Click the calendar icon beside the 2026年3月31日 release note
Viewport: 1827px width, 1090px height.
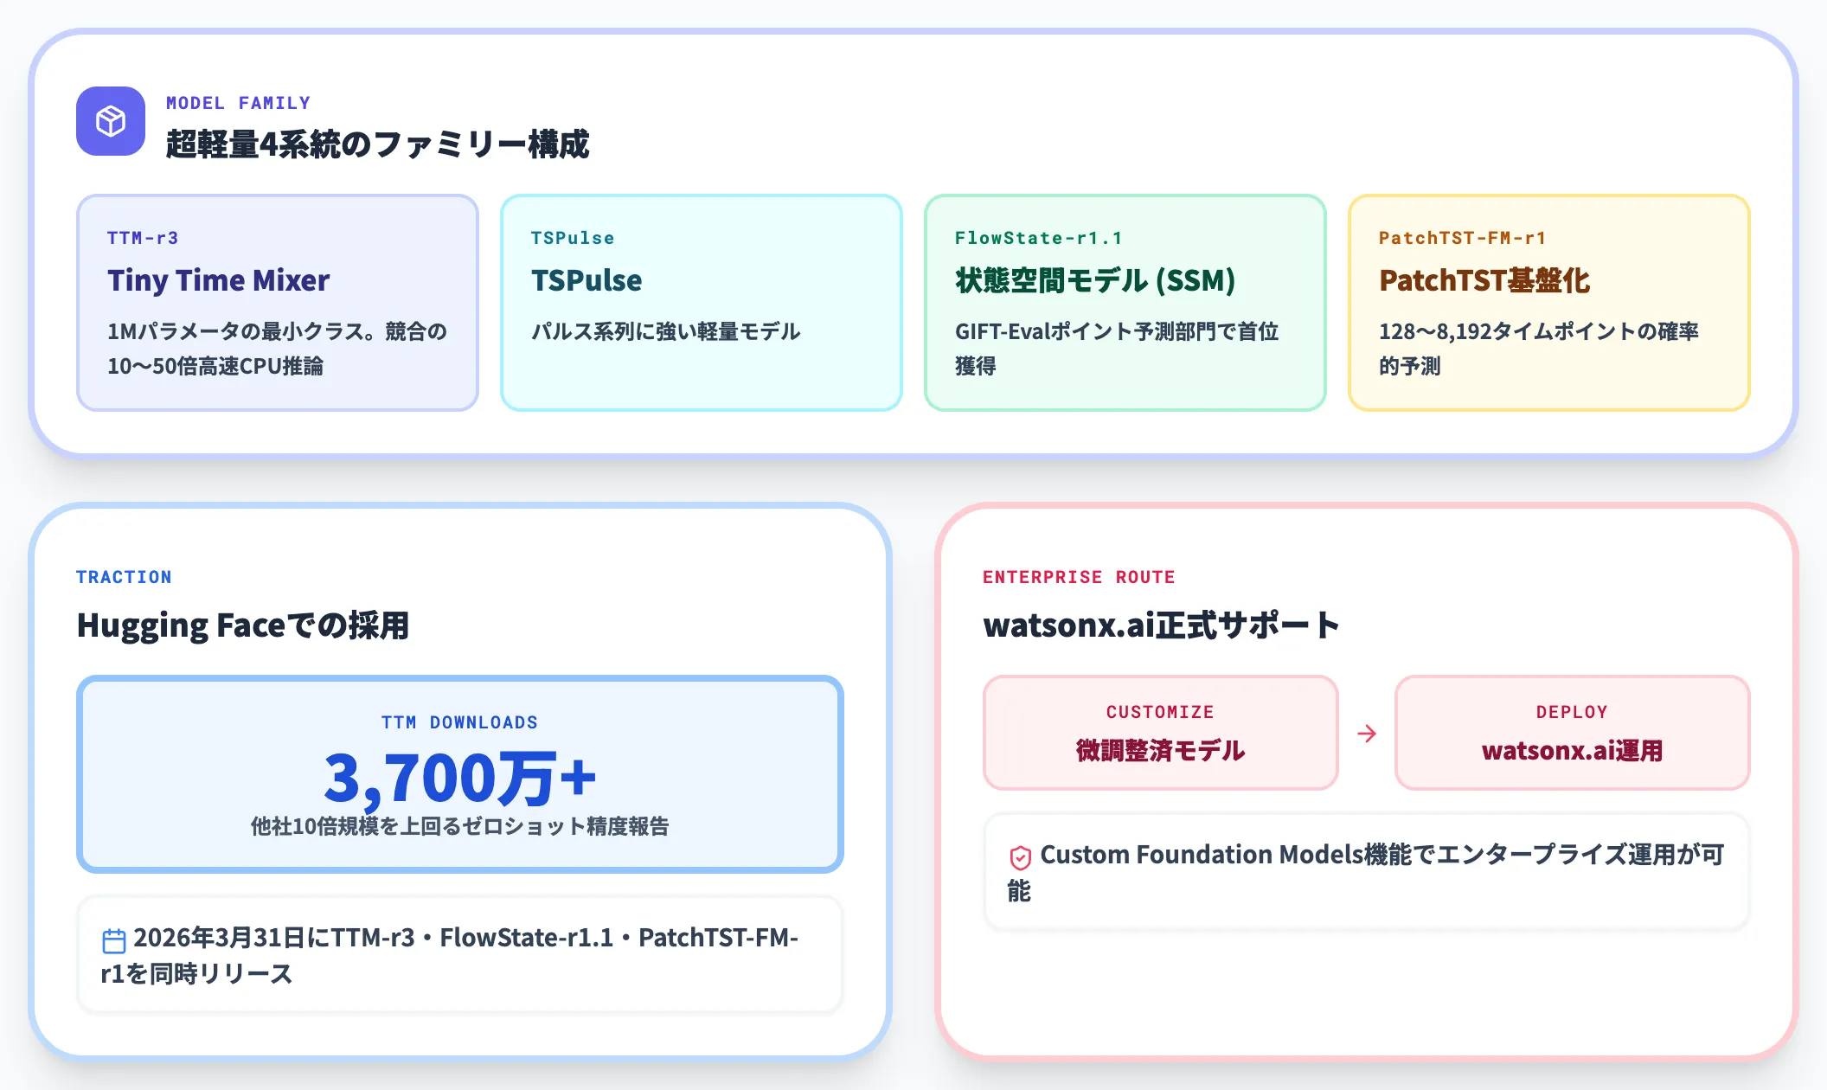point(114,940)
